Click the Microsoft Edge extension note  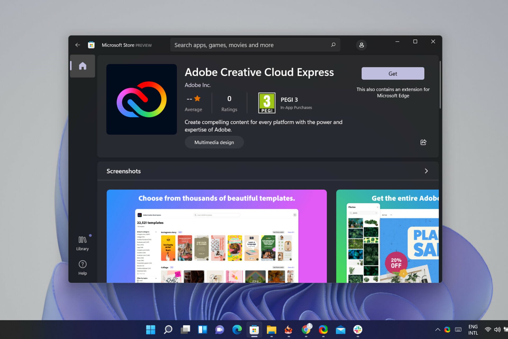coord(393,92)
